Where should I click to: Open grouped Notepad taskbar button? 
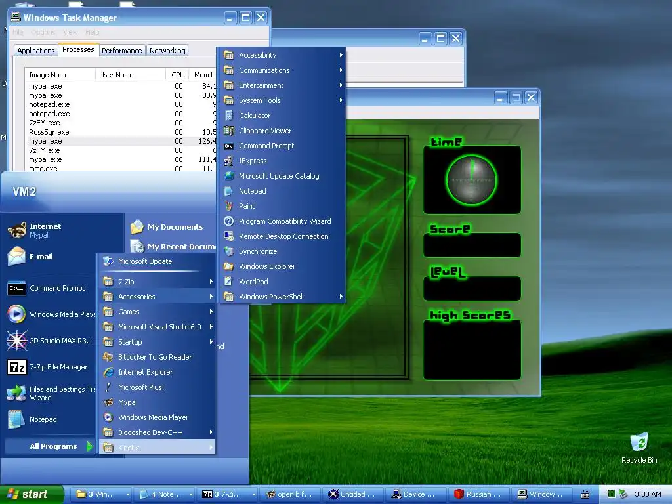[x=165, y=494]
